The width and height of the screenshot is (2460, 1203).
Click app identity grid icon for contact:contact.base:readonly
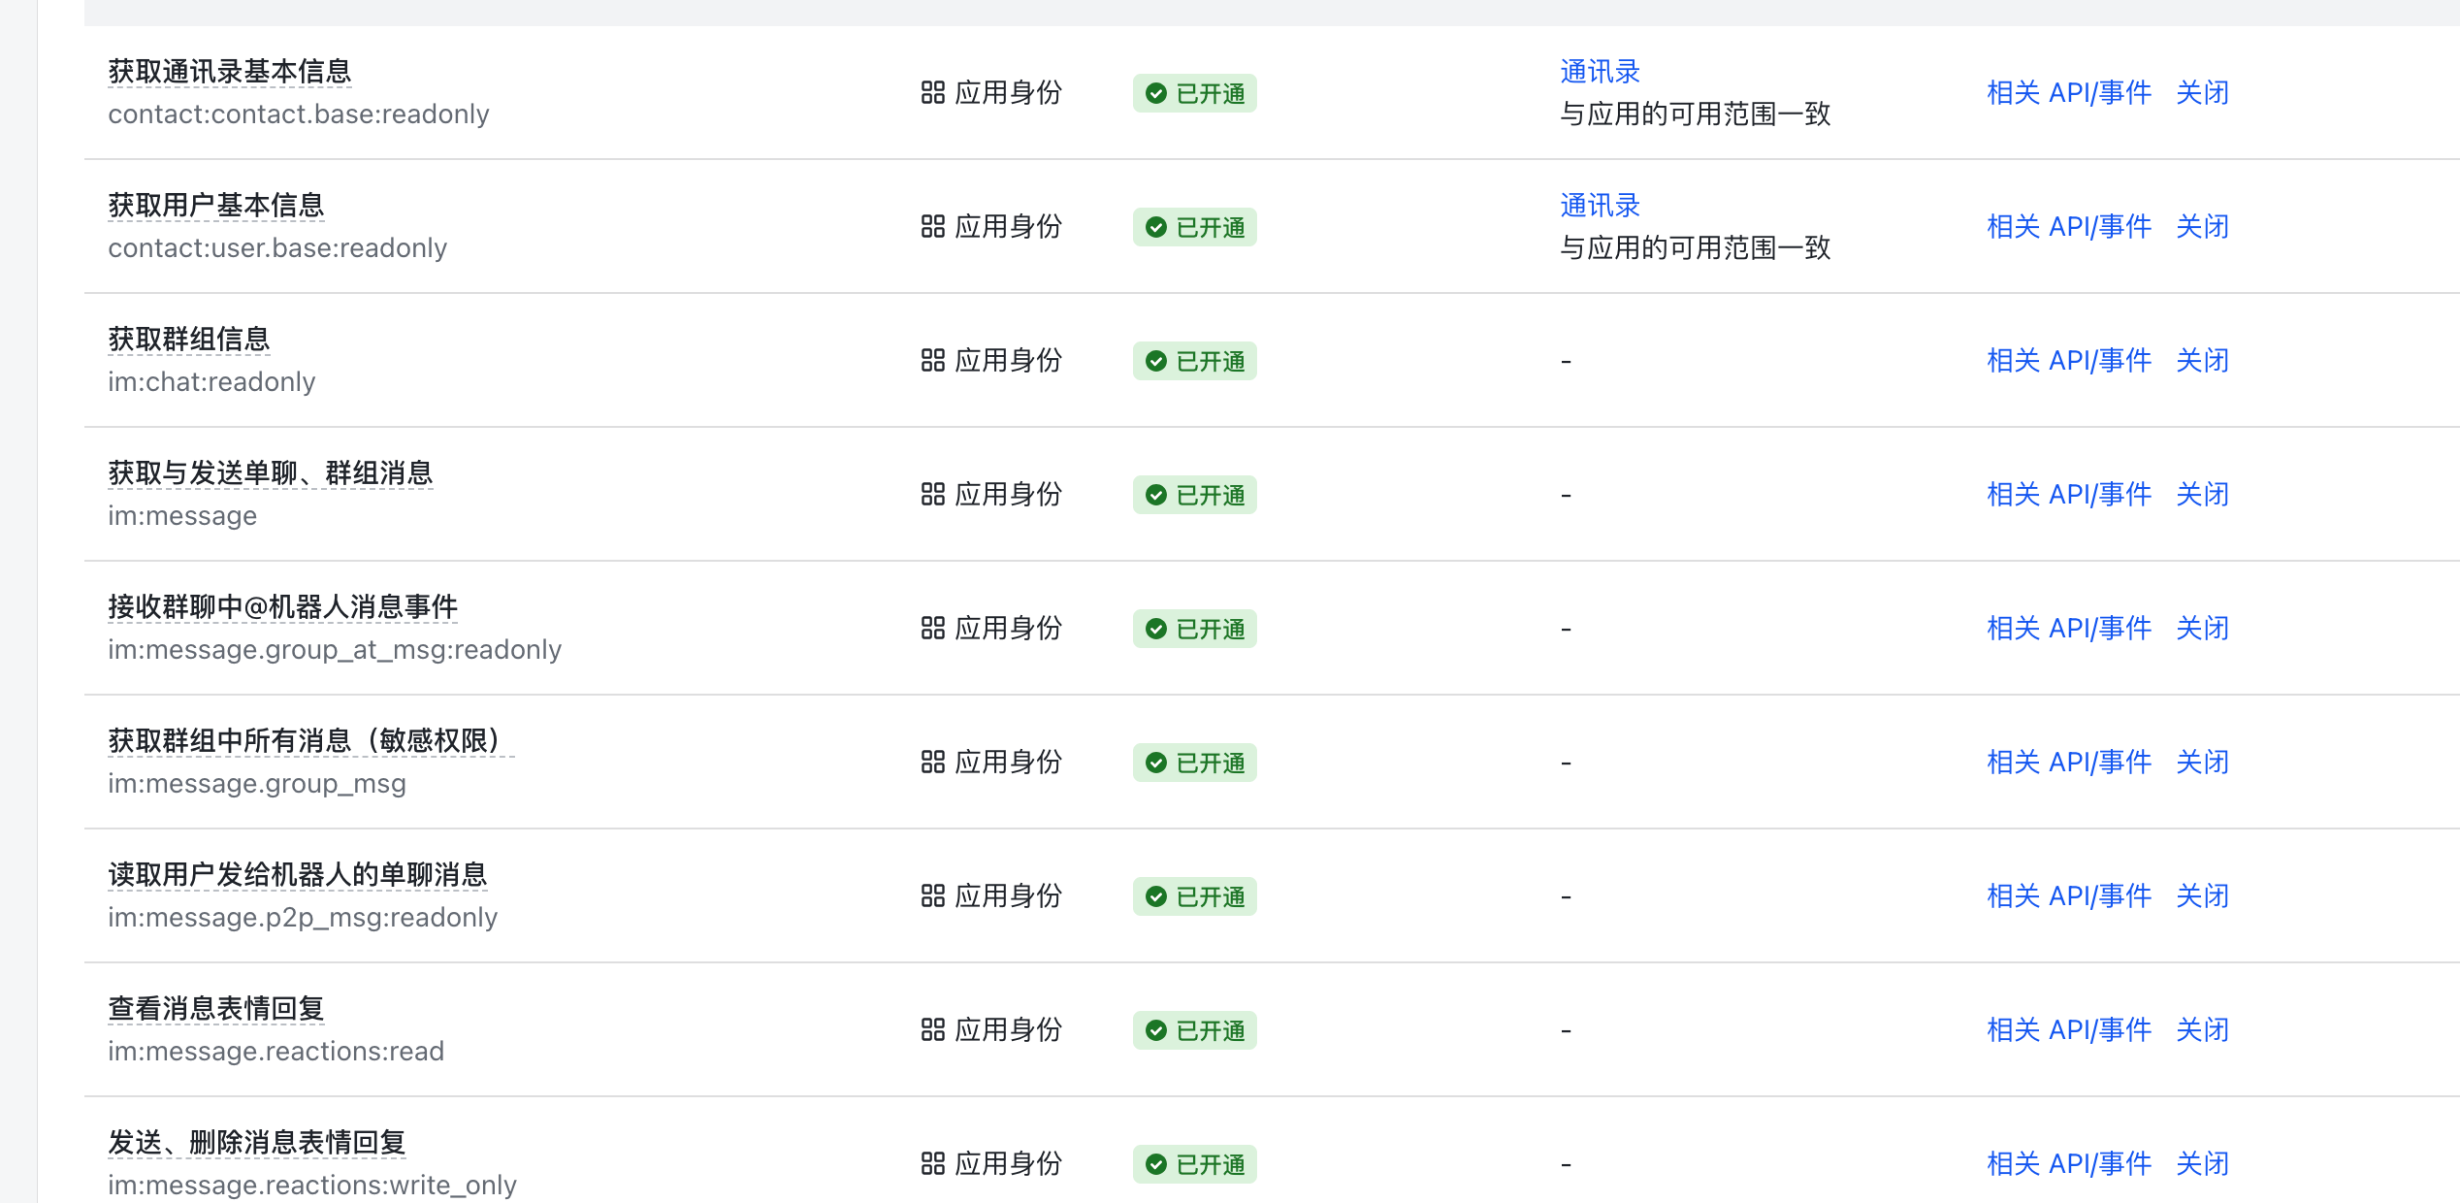pyautogui.click(x=932, y=93)
